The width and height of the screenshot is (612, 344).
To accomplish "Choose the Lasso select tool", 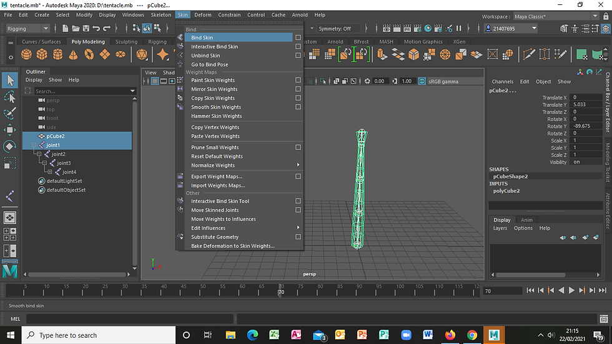I will pos(10,97).
